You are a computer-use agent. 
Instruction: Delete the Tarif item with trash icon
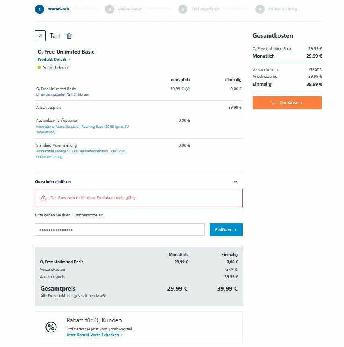[x=69, y=36]
